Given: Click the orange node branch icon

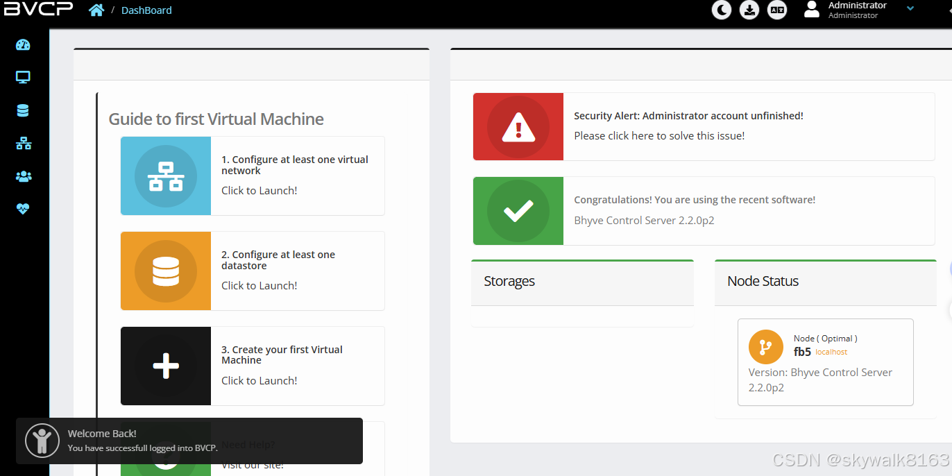Looking at the screenshot, I should (x=766, y=347).
